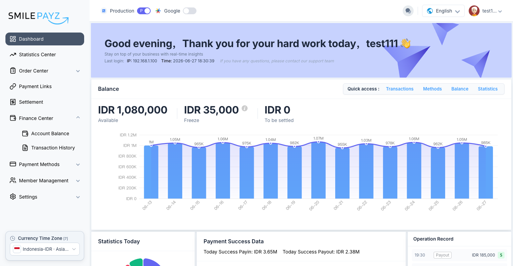513x266 pixels.
Task: Expand the Payment Methods menu
Action: click(78, 164)
